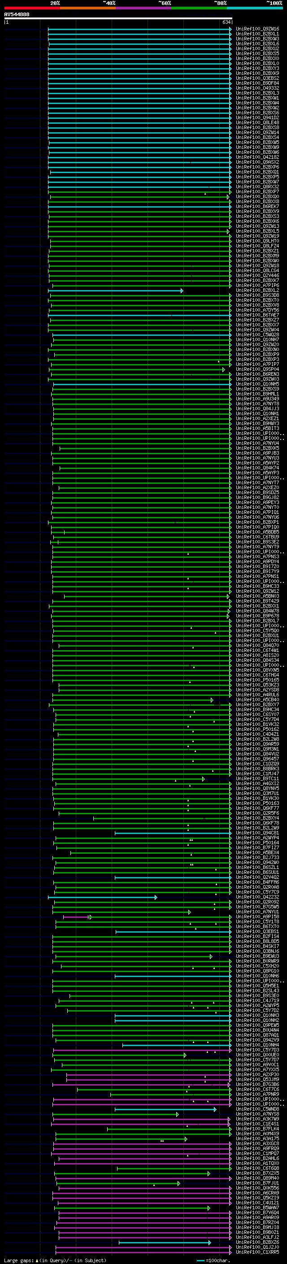Click the white query sequence bar
Viewport: 287px width, 1264px height.
118,18
